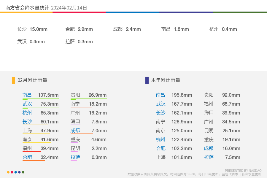The image size is (267, 178).
Task: Select the red segment of the header bar
Action: (x=79, y=12)
